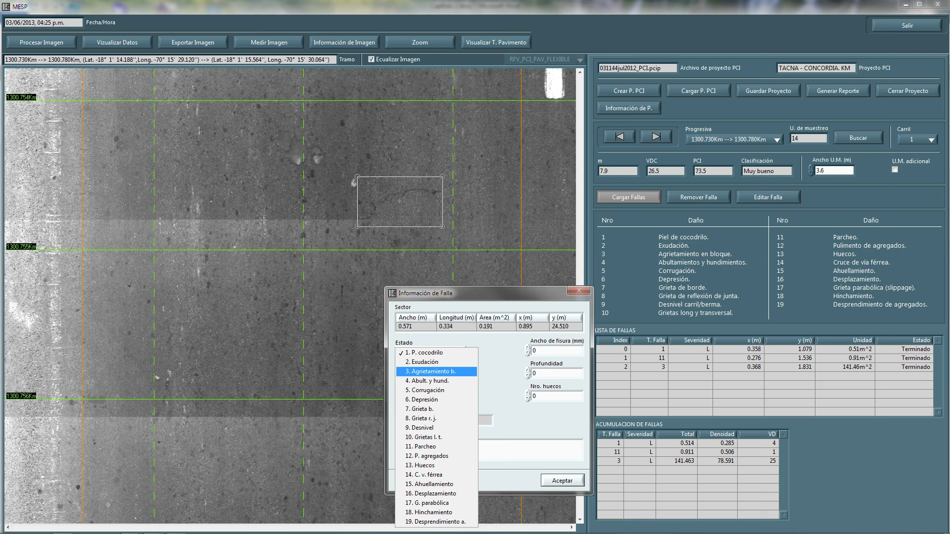Click Nro. huecos stepper arrows
This screenshot has height=534, width=950.
click(x=528, y=396)
